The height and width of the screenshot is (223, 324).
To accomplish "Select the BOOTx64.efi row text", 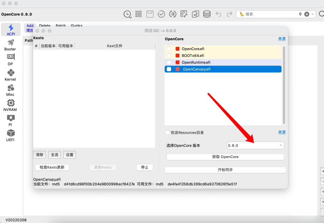I will click(x=193, y=56).
